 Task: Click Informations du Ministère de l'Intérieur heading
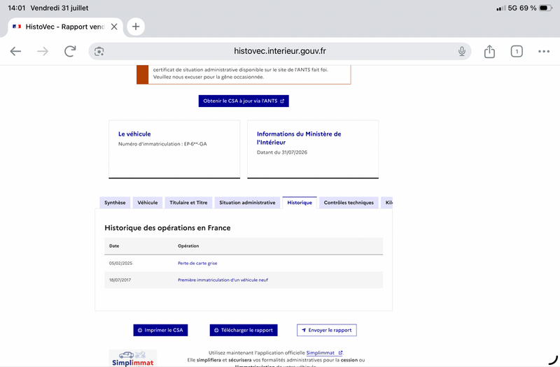pos(299,138)
